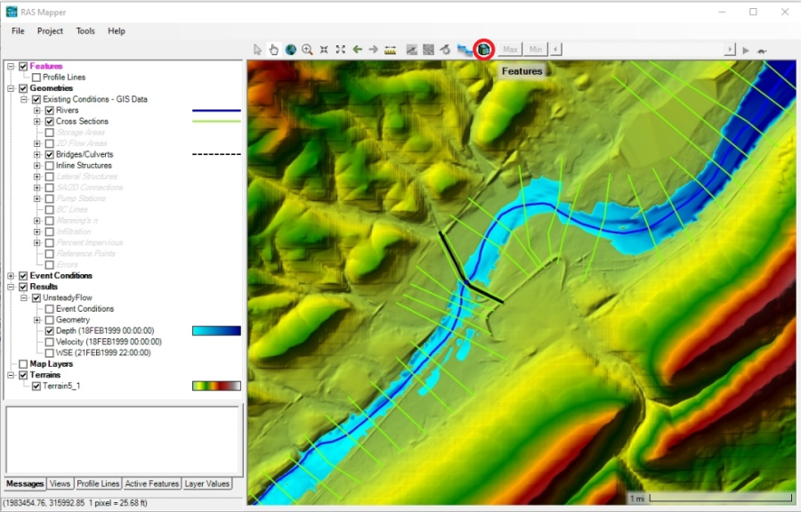
Task: Uncheck the Cross Sections layer
Action: pyautogui.click(x=50, y=121)
